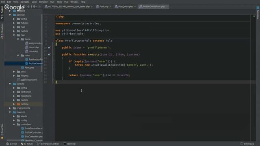Close the PostQuery.php tab

tap(135, 6)
